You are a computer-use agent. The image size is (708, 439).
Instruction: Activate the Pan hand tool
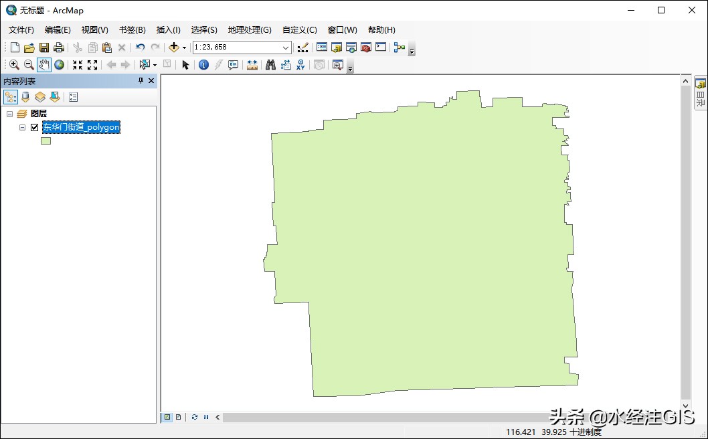point(43,65)
